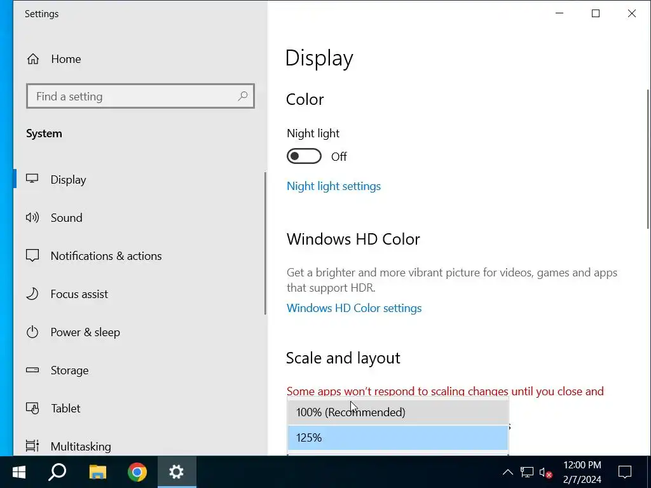651x488 pixels.
Task: Open Storage settings page
Action: [69, 370]
